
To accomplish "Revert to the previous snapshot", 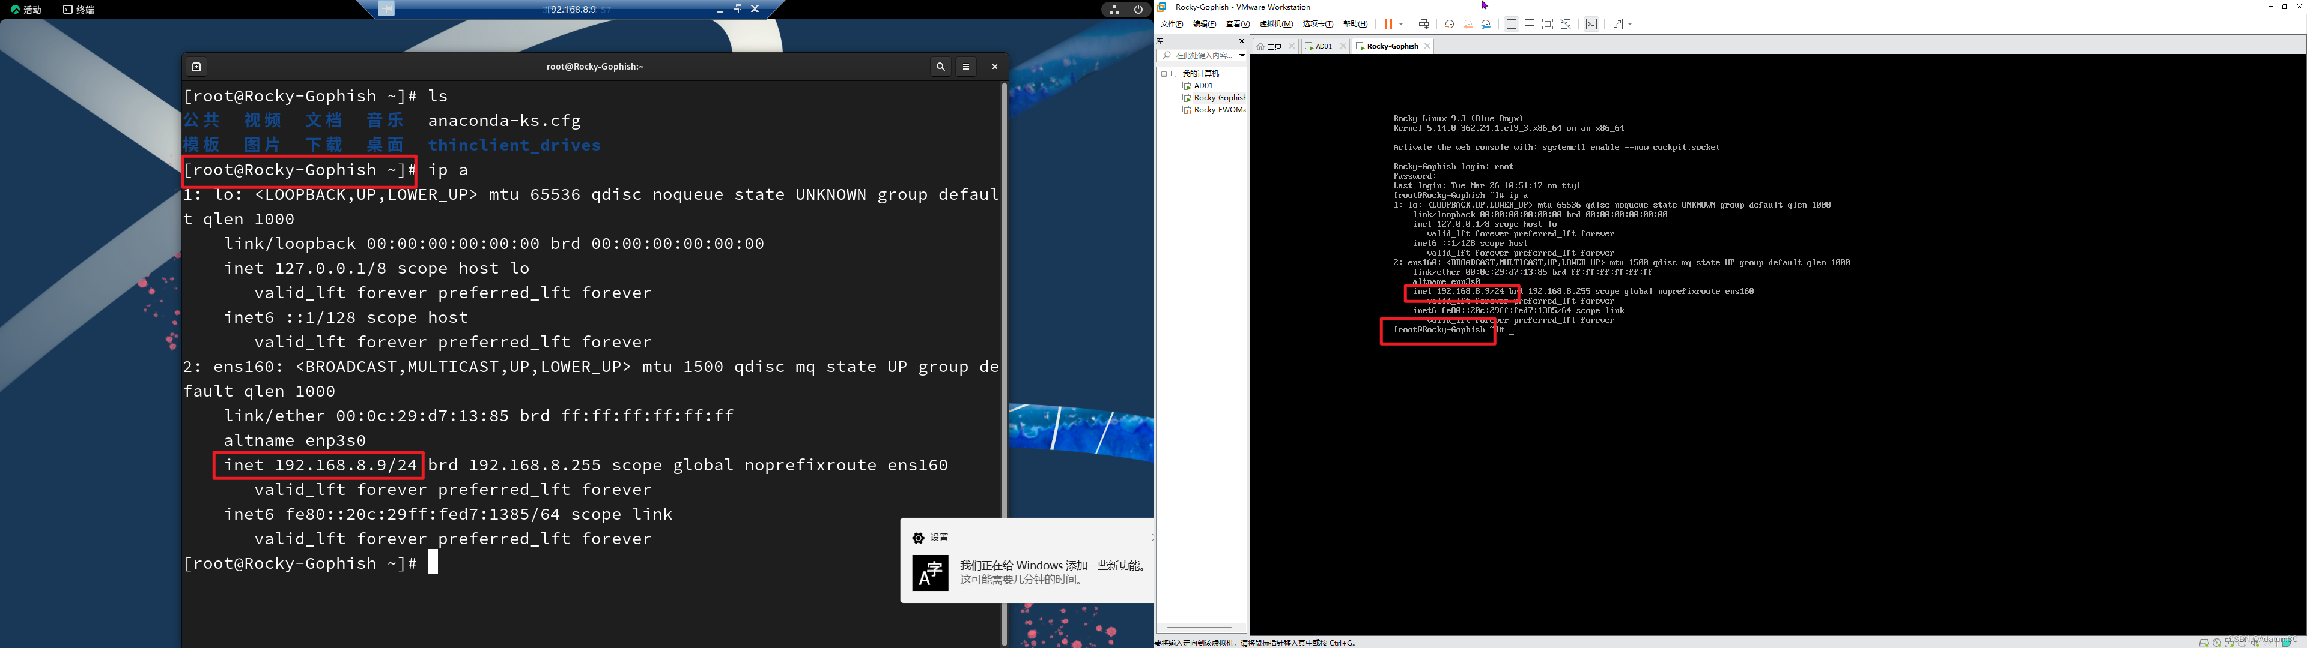I will (1468, 24).
